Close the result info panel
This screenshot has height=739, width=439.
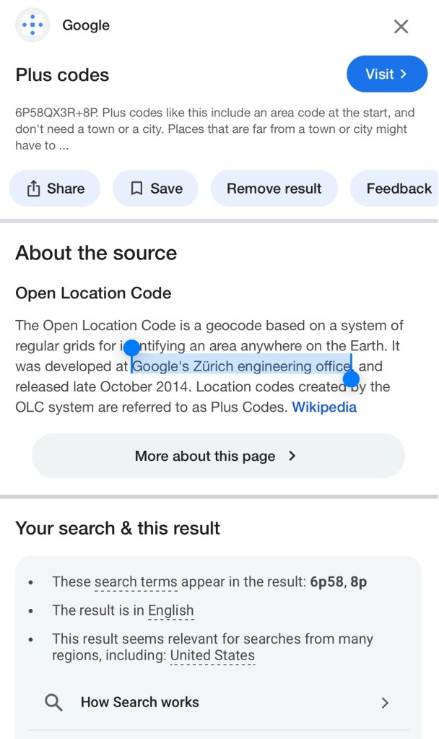tap(401, 27)
